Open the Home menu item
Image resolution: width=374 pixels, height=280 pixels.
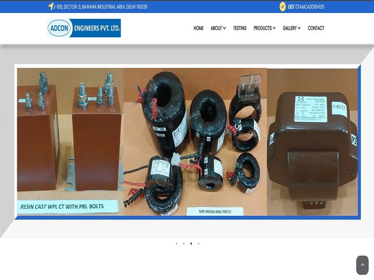click(198, 28)
